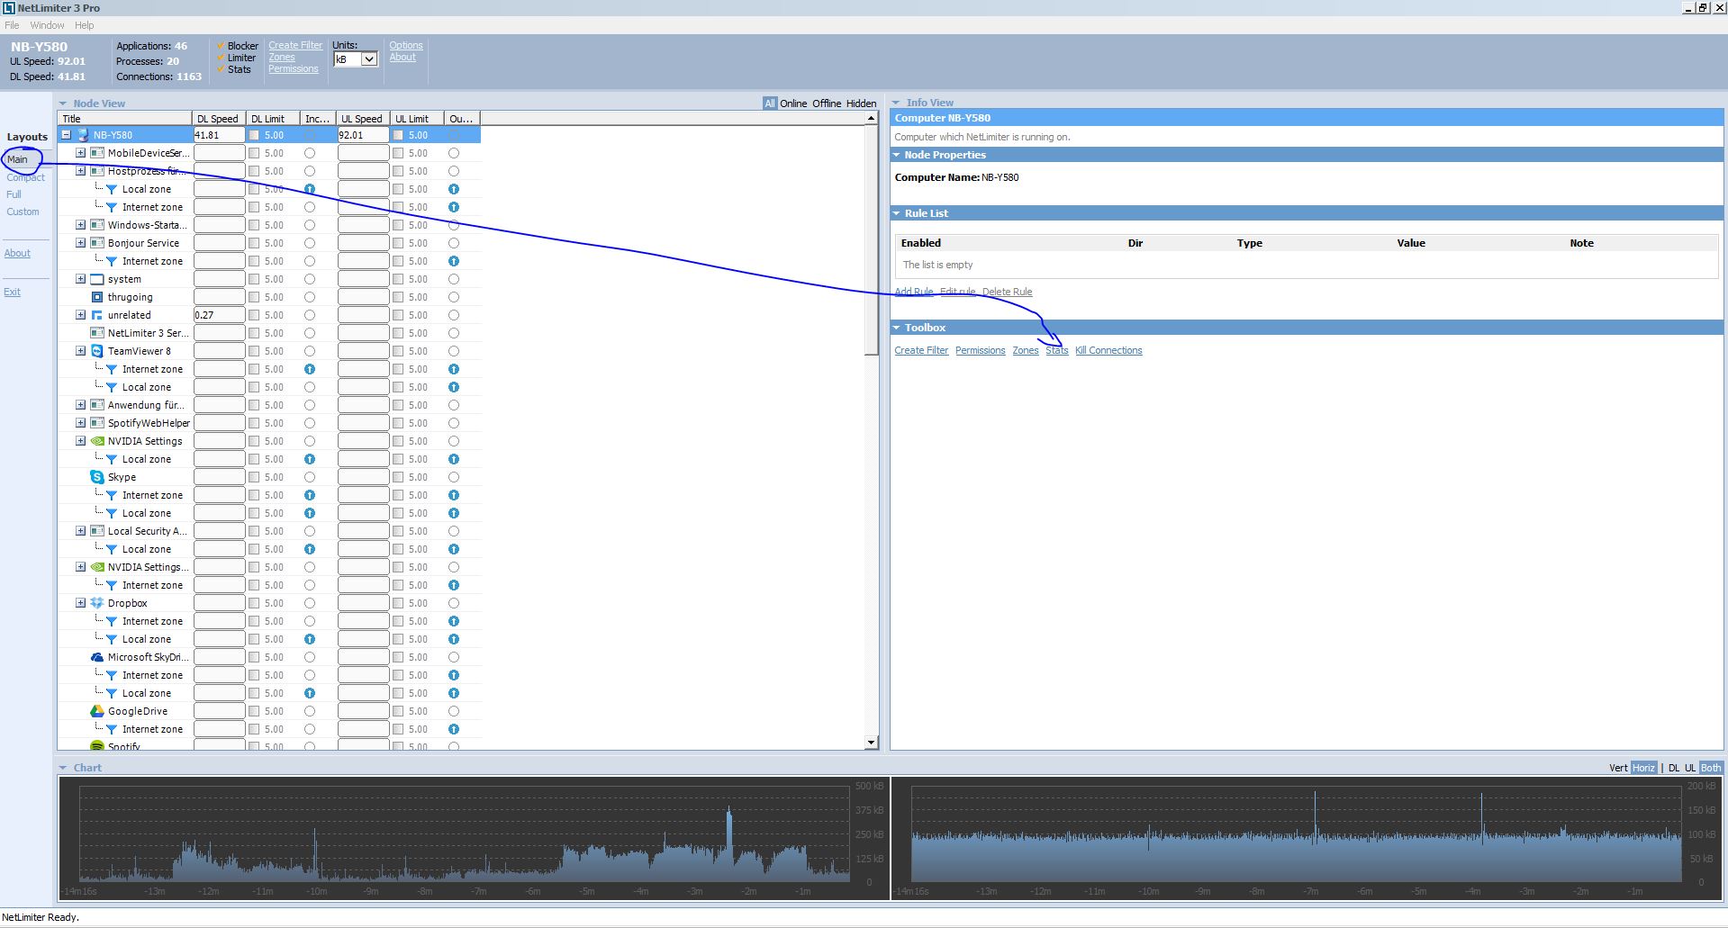Check the DL Limit box for system

(254, 279)
